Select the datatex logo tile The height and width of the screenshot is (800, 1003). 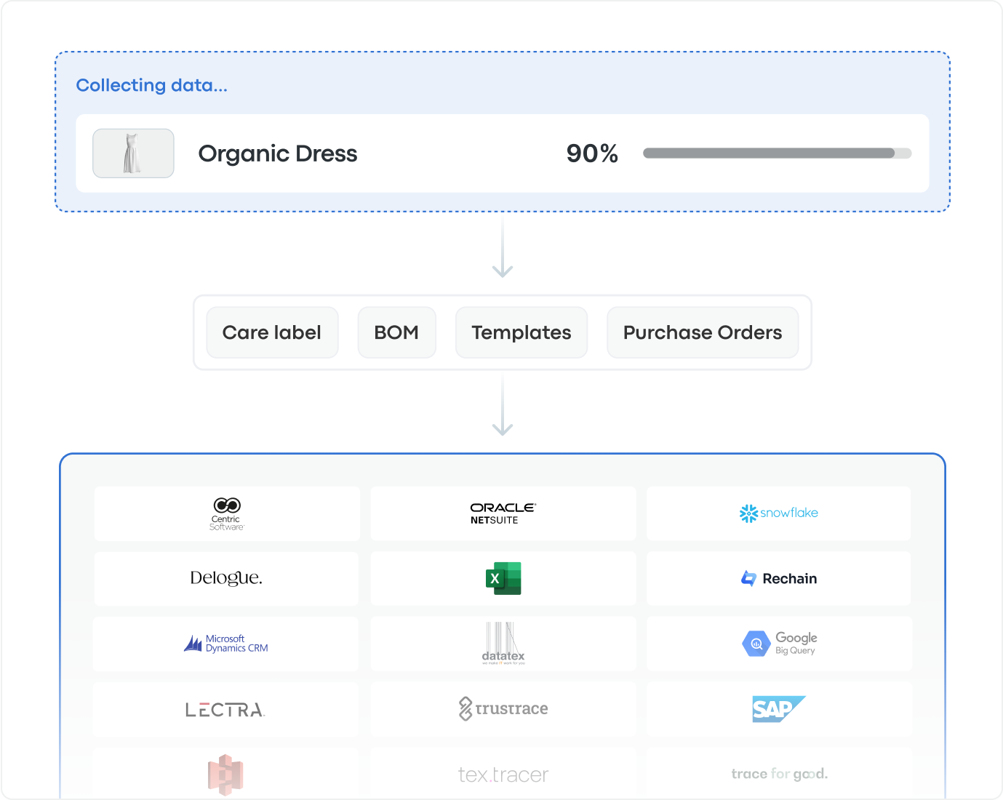(x=503, y=644)
